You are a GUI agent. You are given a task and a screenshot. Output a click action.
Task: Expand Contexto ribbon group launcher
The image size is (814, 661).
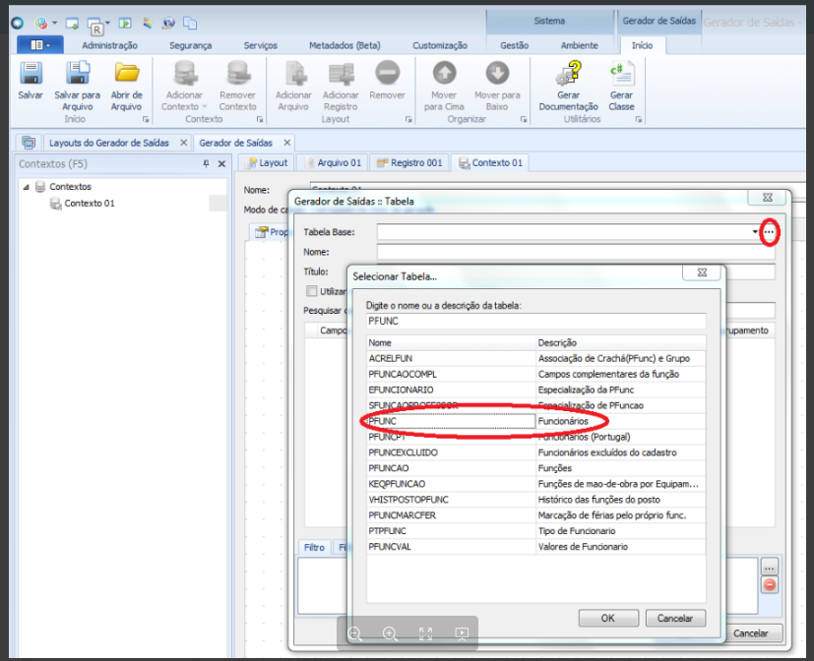coord(260,120)
